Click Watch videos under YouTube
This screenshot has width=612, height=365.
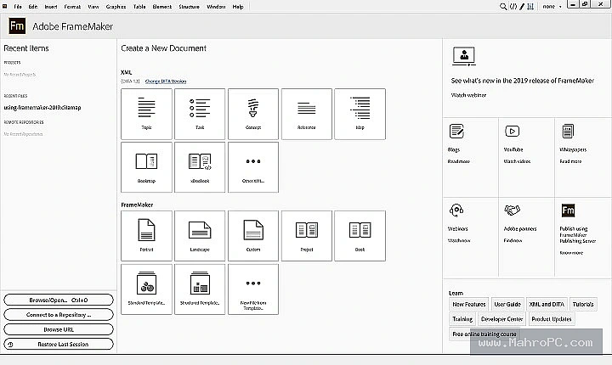[x=517, y=161]
